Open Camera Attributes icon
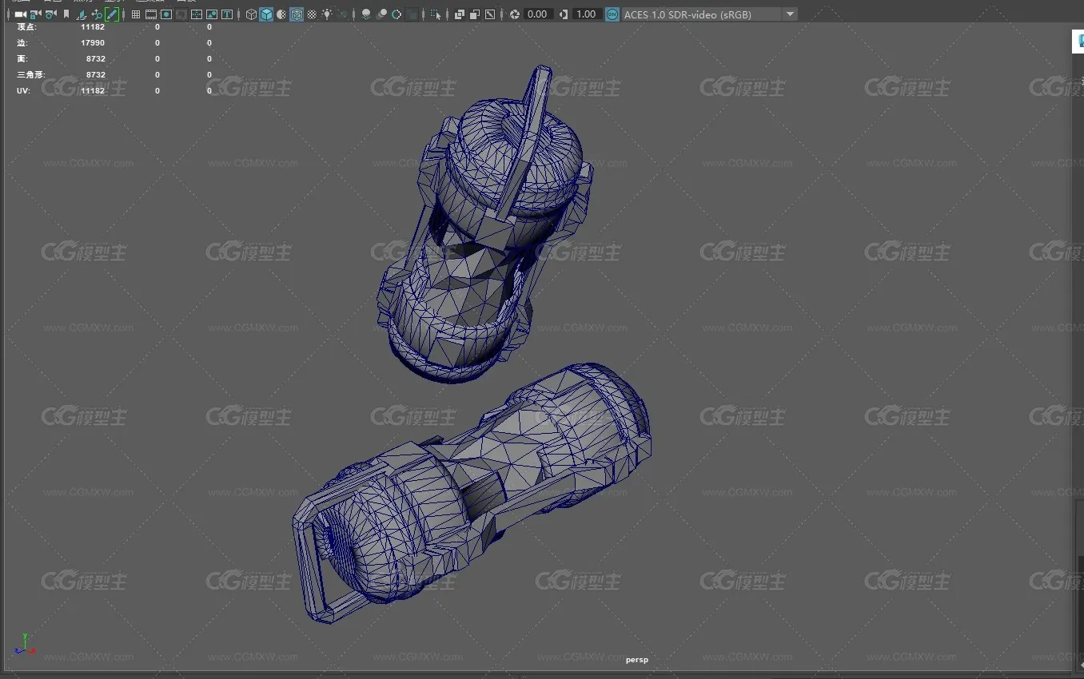Viewport: 1084px width, 679px height. coord(50,14)
